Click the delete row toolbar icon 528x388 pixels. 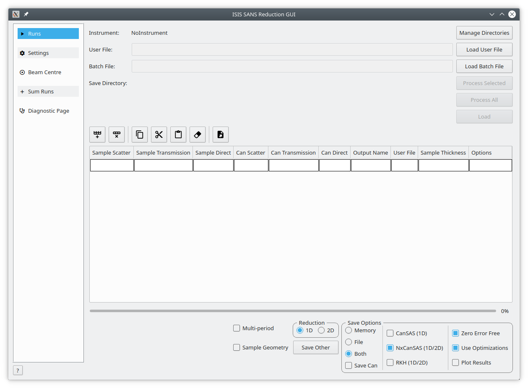coord(116,135)
